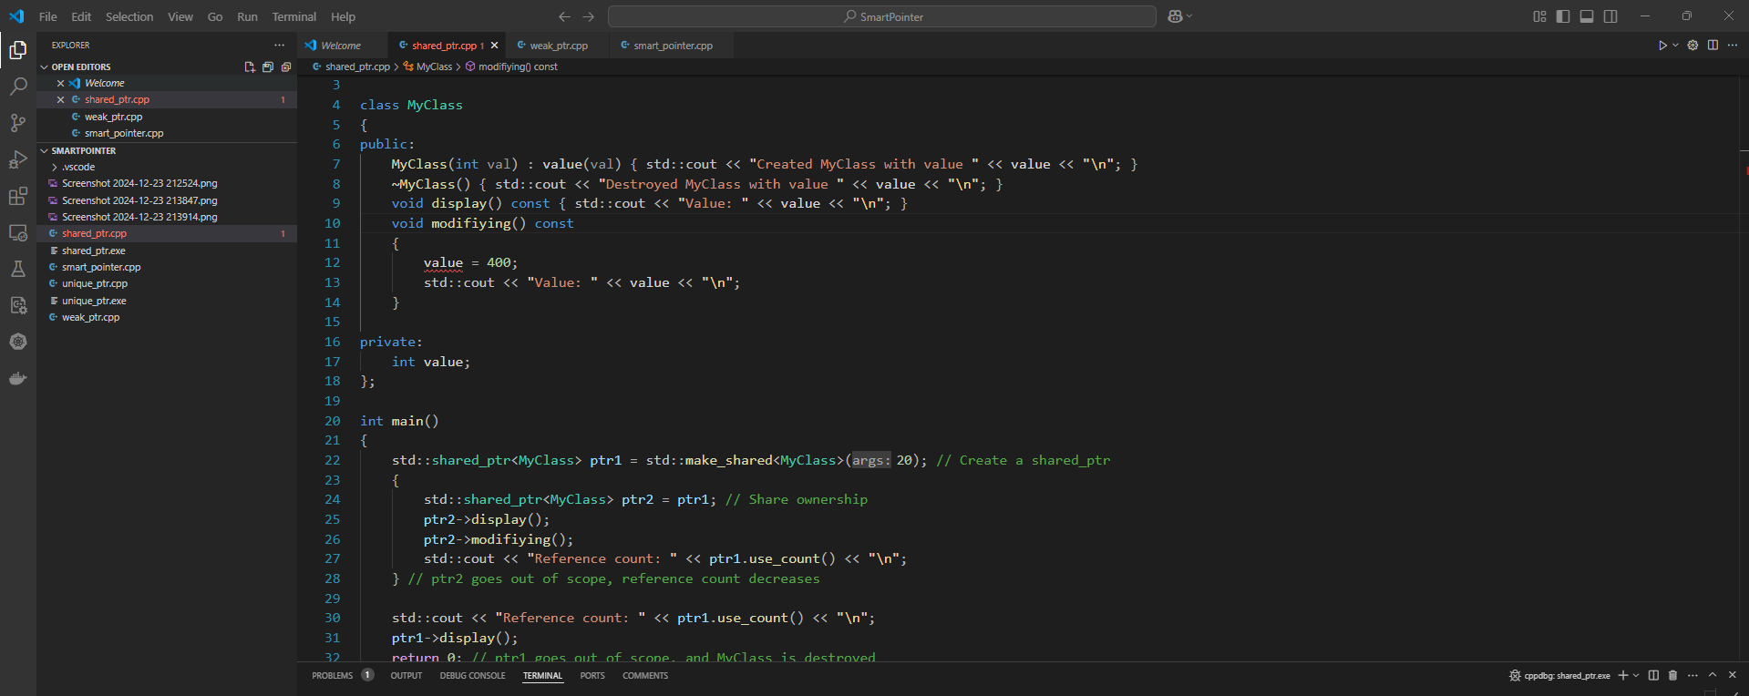The height and width of the screenshot is (696, 1749).
Task: Open the Explorer view in the activity bar
Action: click(x=17, y=50)
